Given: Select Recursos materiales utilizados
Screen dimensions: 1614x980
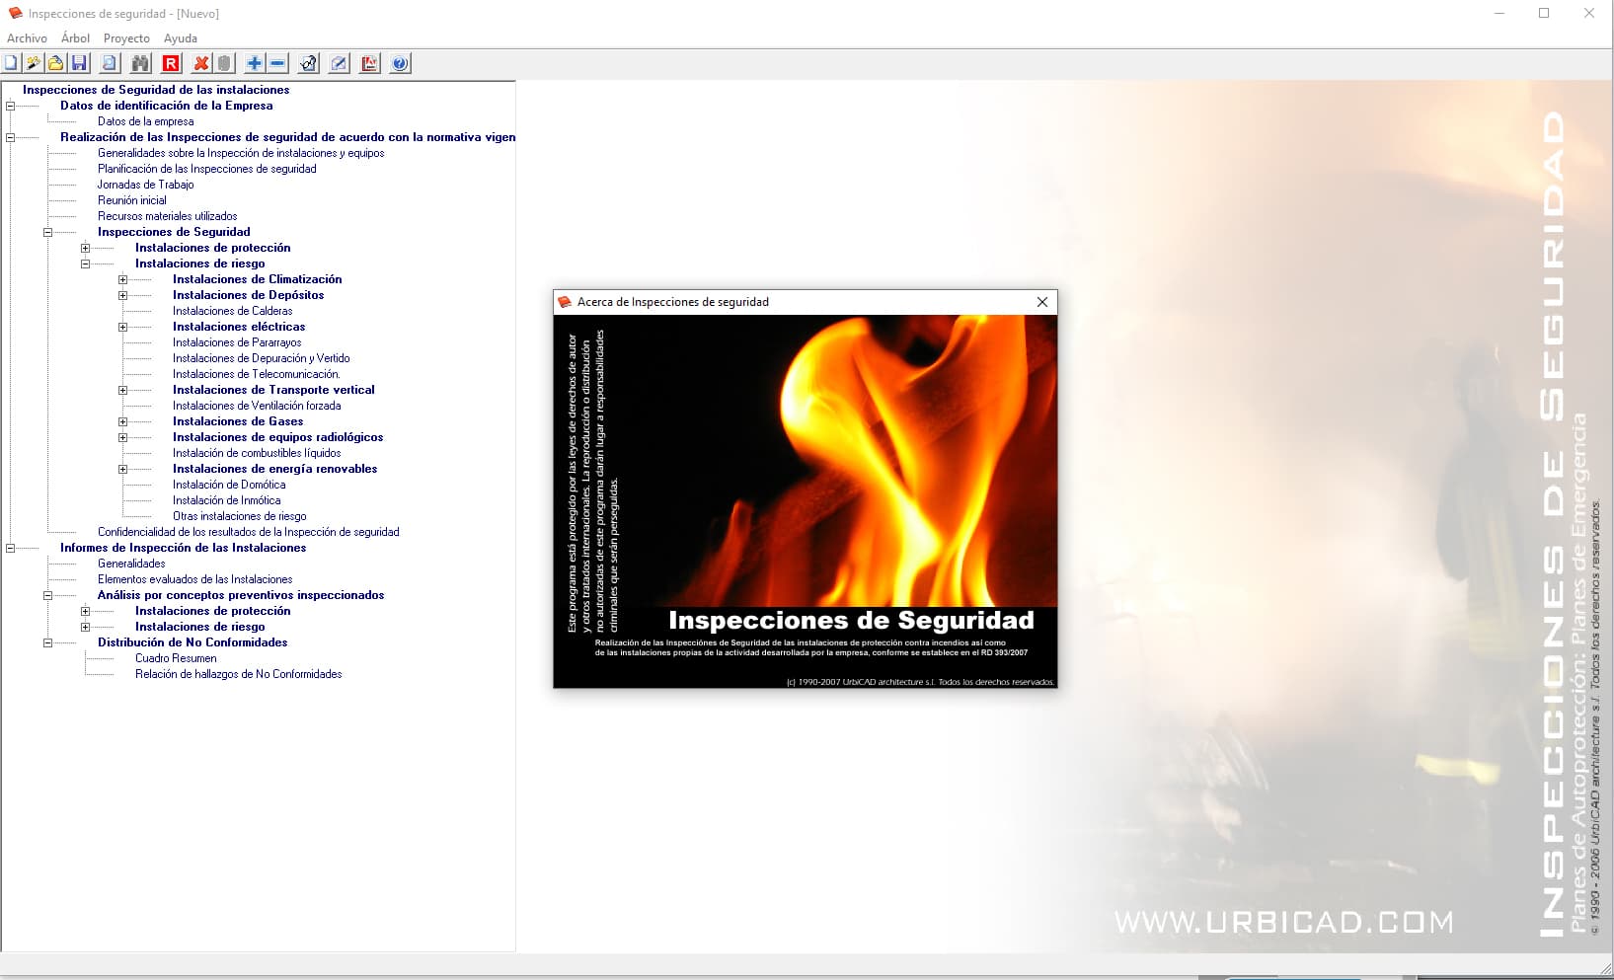Looking at the screenshot, I should click(x=167, y=216).
